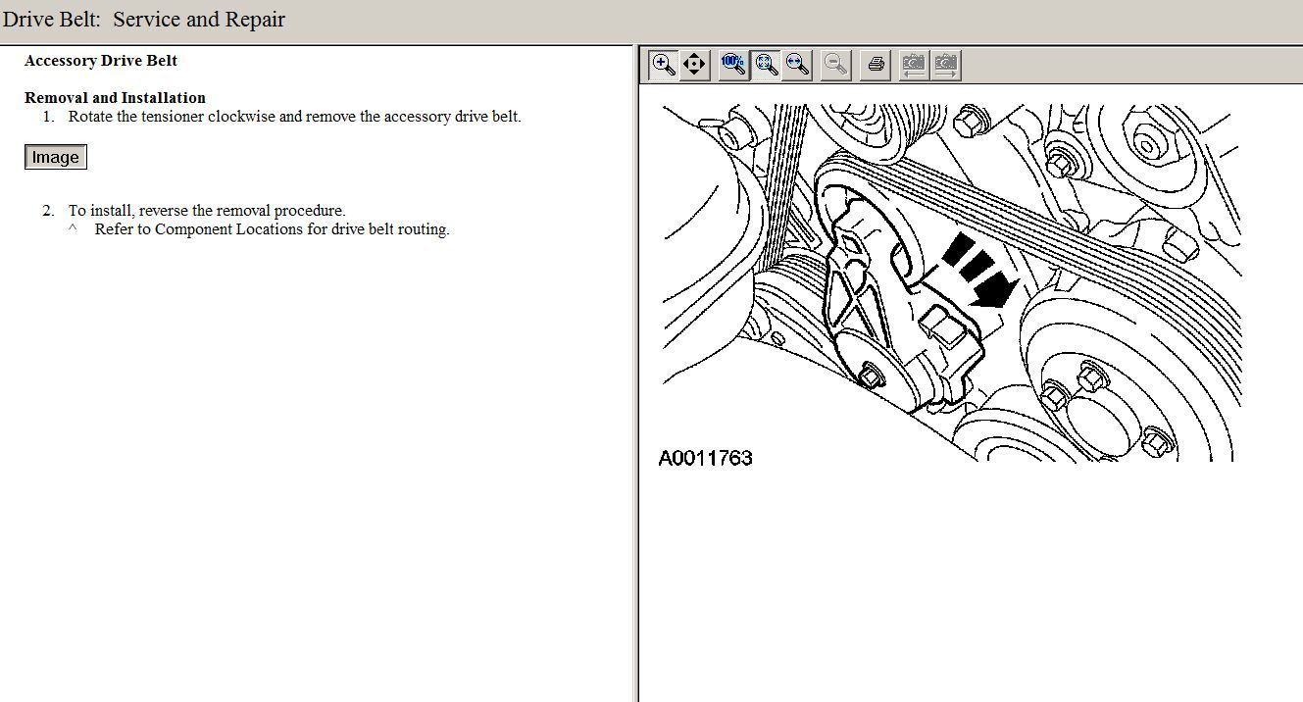The image size is (1303, 702).
Task: Click the Removal and Installation subheading
Action: [115, 98]
